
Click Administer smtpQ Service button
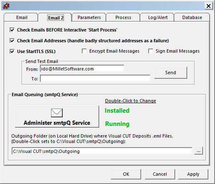point(57,117)
